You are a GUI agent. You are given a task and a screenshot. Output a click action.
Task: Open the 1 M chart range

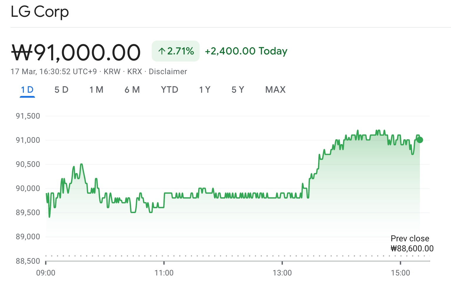96,90
